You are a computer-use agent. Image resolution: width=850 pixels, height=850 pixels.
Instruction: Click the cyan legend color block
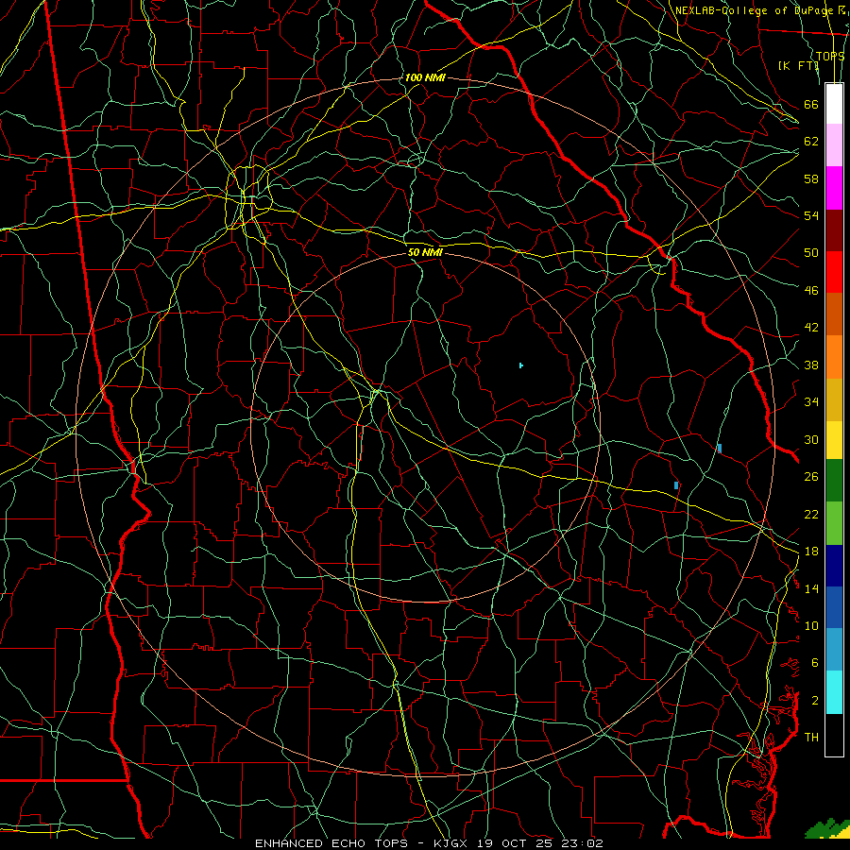pyautogui.click(x=834, y=692)
